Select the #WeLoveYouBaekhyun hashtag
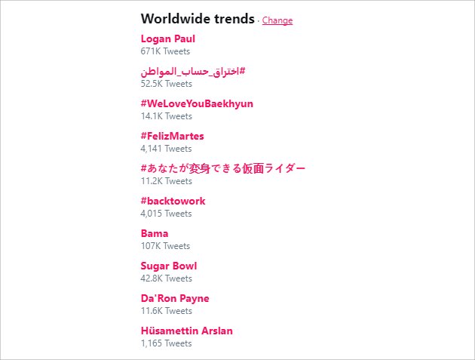 click(x=197, y=103)
